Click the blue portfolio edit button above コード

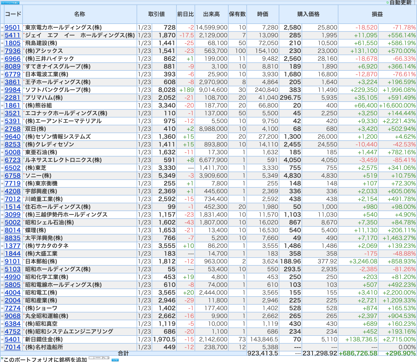10,3
